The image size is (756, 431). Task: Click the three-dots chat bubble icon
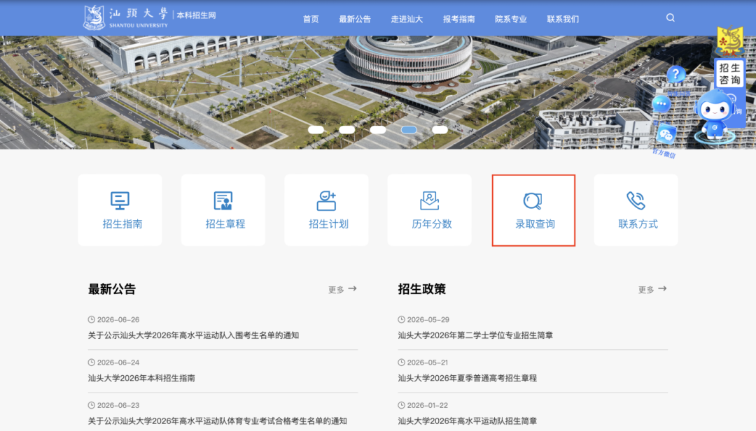point(661,104)
